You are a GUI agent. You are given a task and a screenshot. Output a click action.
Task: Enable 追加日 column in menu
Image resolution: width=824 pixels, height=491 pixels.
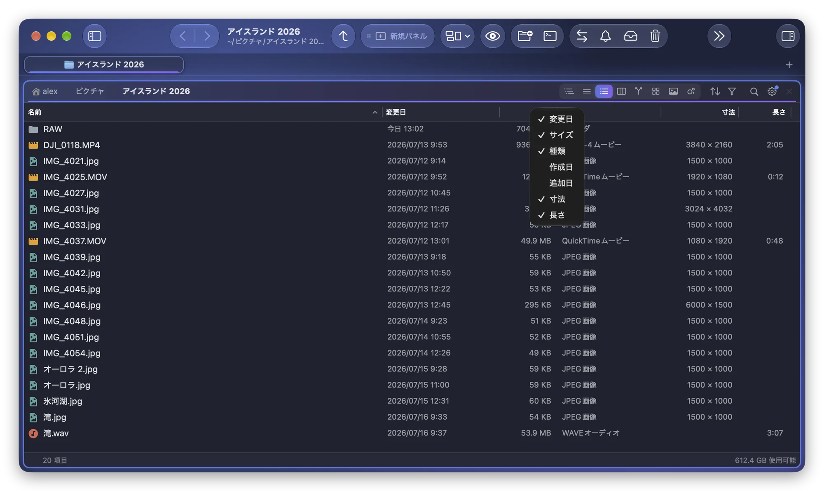click(557, 183)
